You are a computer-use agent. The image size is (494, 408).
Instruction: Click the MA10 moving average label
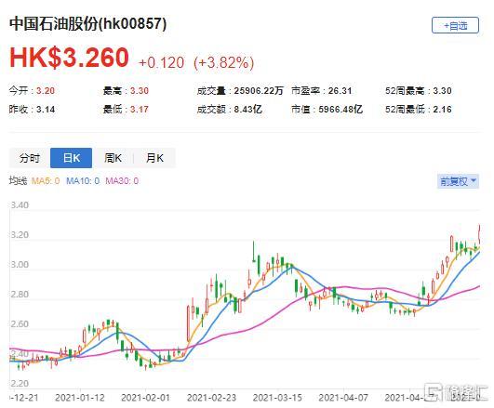point(83,181)
